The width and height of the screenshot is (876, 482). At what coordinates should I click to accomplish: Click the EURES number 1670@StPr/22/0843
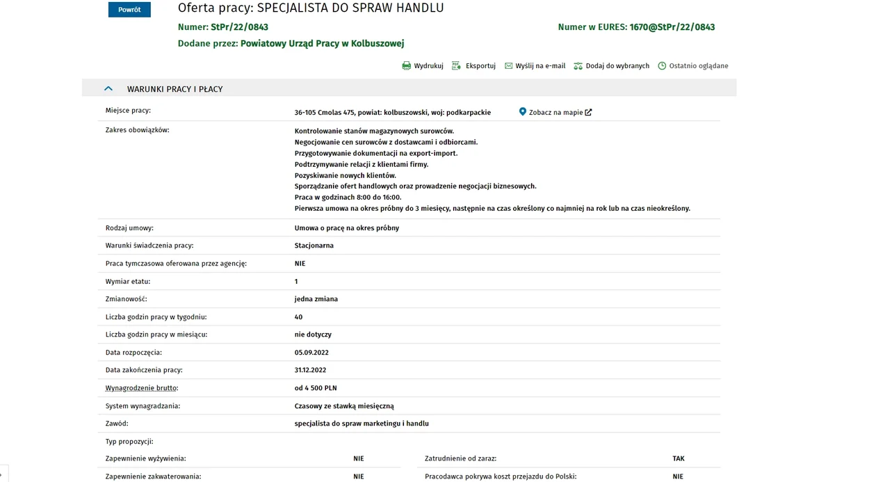pyautogui.click(x=672, y=27)
